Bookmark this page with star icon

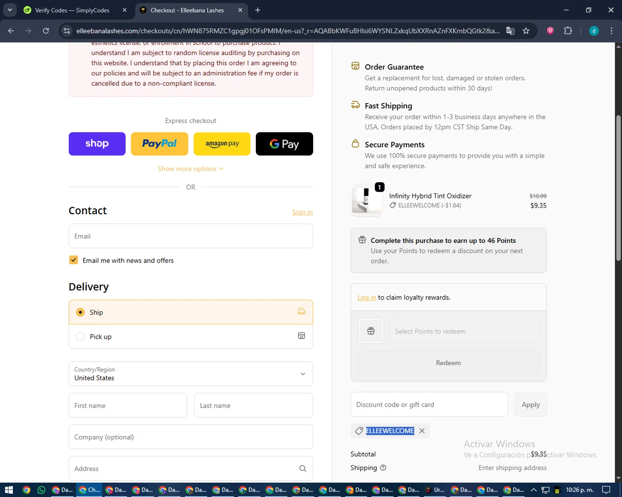(x=526, y=31)
